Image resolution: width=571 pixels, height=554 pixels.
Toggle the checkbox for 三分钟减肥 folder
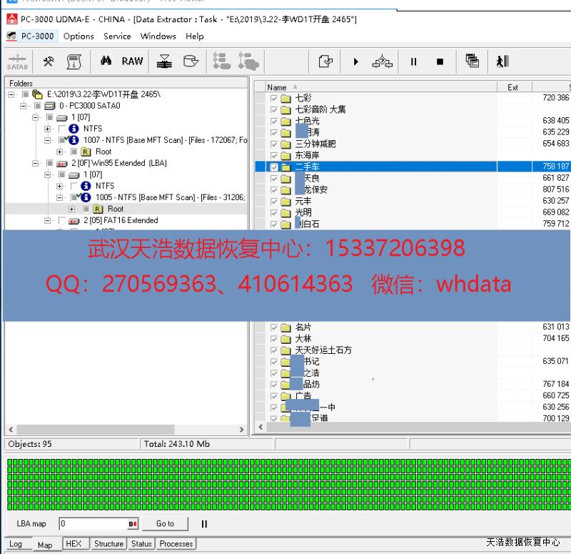(x=275, y=144)
